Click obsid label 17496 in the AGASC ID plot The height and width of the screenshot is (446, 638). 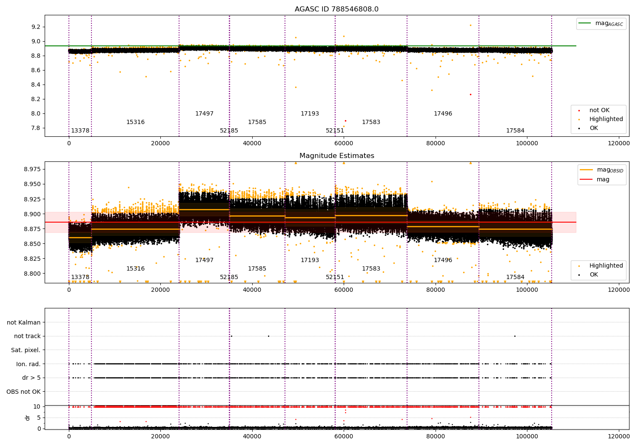(443, 114)
